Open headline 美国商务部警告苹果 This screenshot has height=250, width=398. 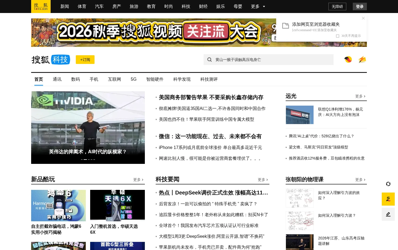click(211, 98)
